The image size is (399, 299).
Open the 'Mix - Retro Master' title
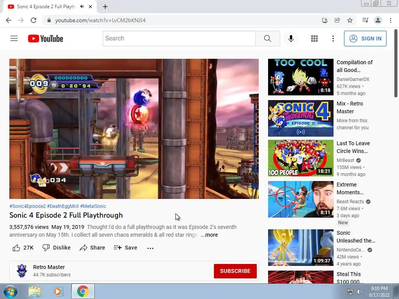point(350,107)
